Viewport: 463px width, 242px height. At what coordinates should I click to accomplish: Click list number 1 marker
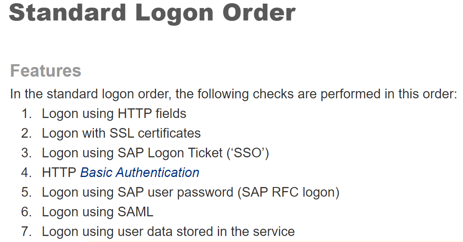pyautogui.click(x=26, y=114)
